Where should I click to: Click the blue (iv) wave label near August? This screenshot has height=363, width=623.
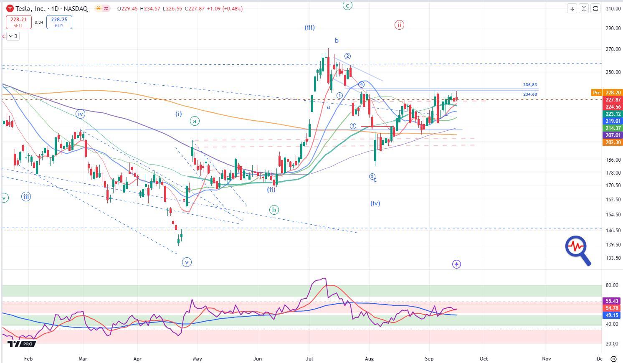pos(375,203)
